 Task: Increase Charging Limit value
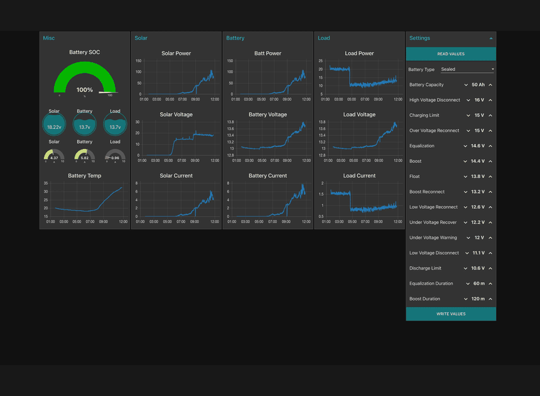pos(490,116)
